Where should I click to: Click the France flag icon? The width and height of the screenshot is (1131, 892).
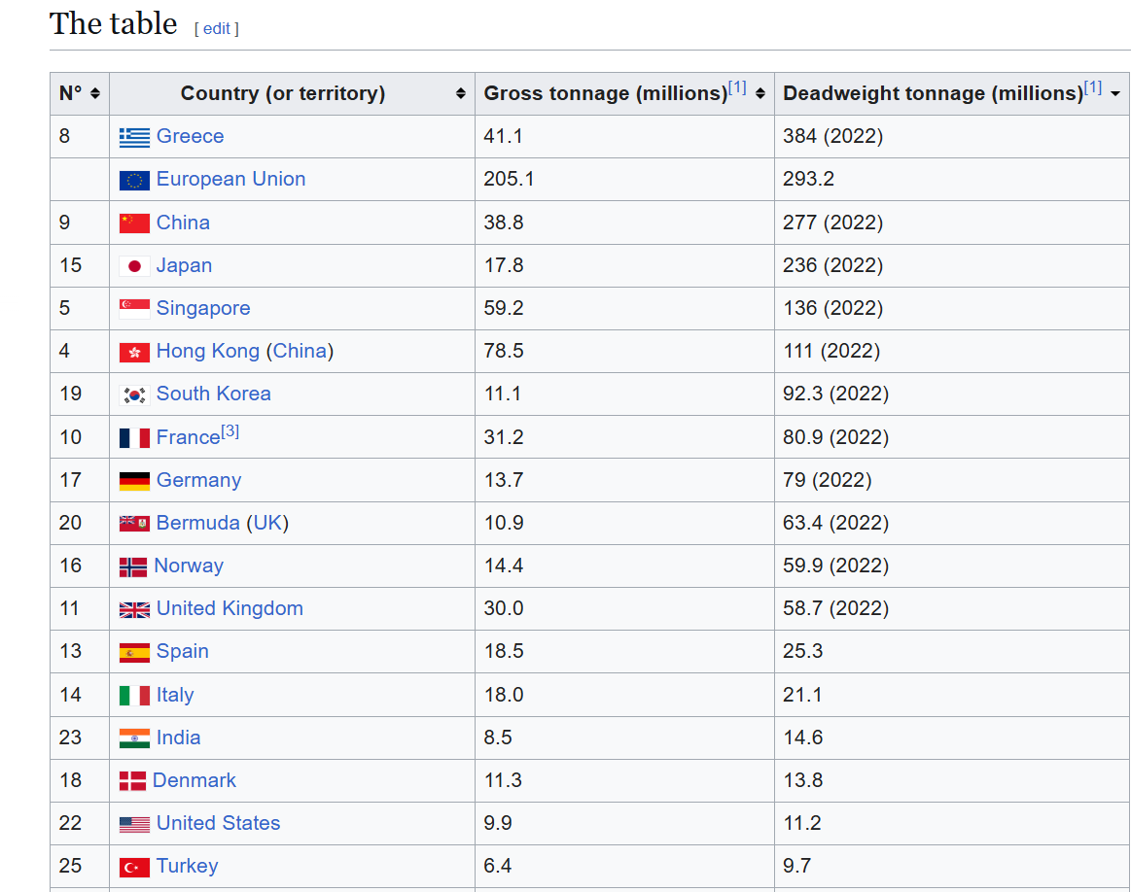[134, 438]
